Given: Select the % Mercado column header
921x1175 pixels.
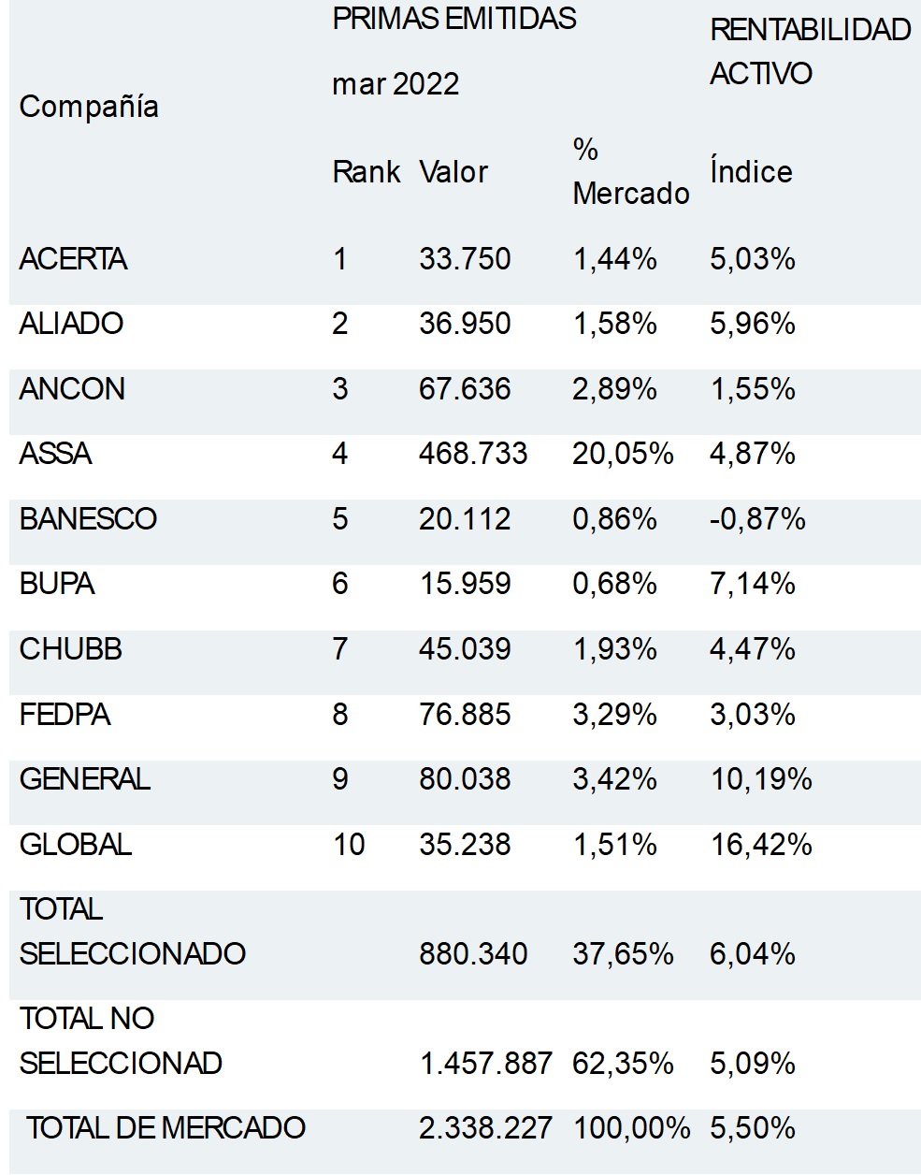Looking at the screenshot, I should coord(630,172).
